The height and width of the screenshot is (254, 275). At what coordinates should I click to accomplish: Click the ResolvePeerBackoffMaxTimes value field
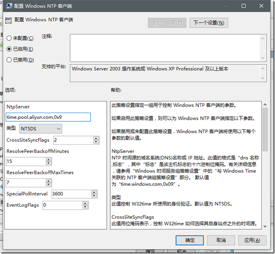(x=26, y=182)
